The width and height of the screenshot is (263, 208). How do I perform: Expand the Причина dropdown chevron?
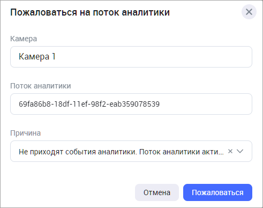tap(240, 151)
